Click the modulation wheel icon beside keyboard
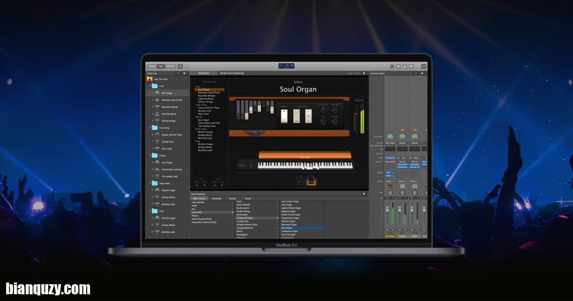This screenshot has height=301, width=573. (x=251, y=166)
